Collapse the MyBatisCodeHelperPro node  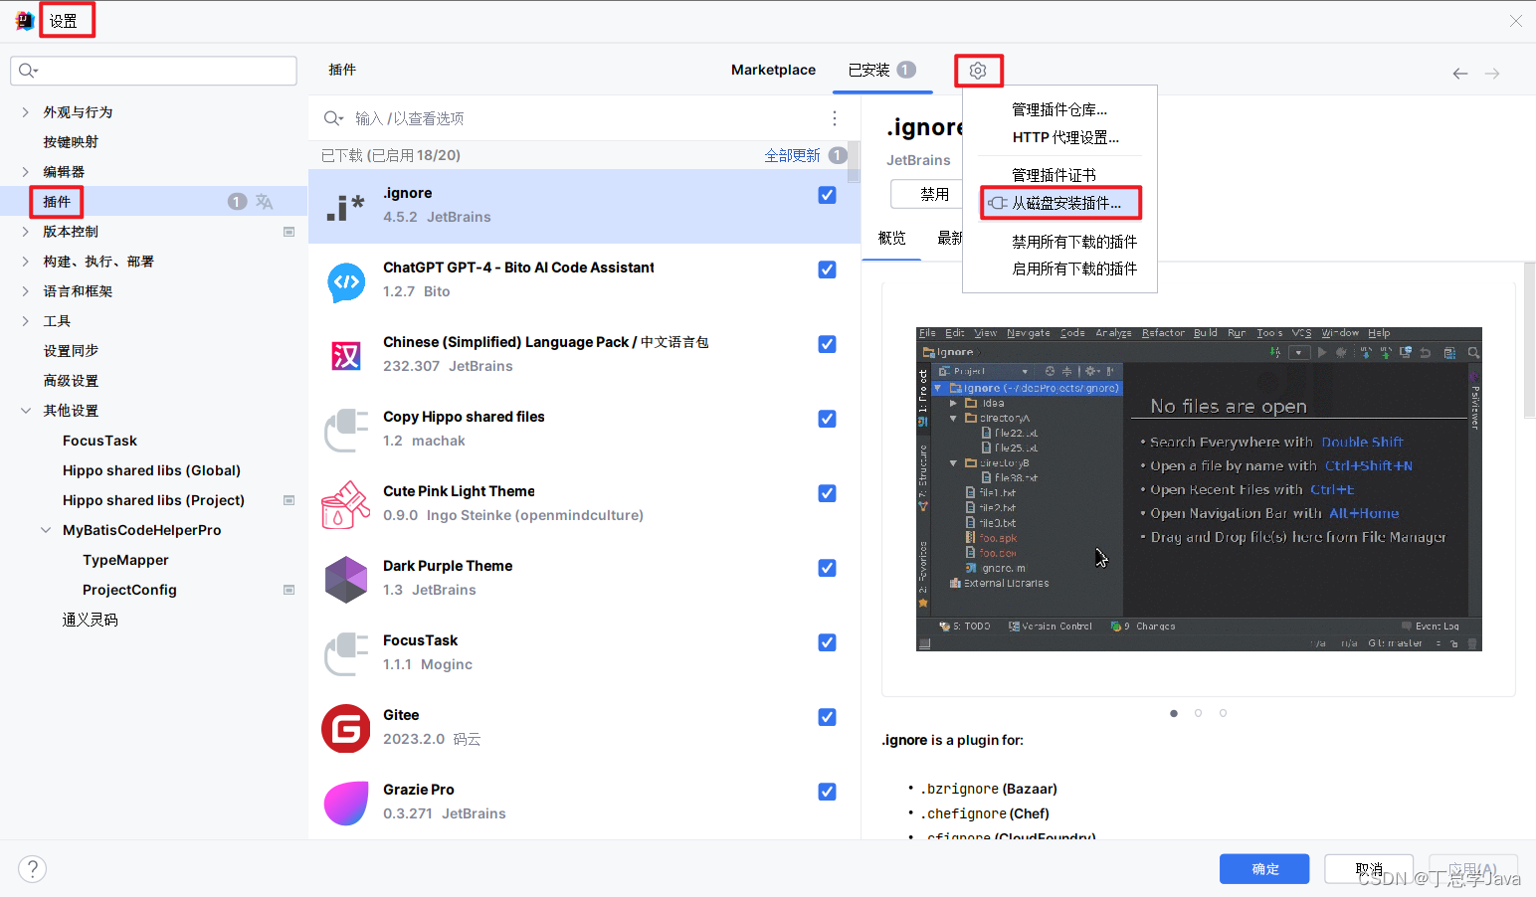(x=46, y=530)
